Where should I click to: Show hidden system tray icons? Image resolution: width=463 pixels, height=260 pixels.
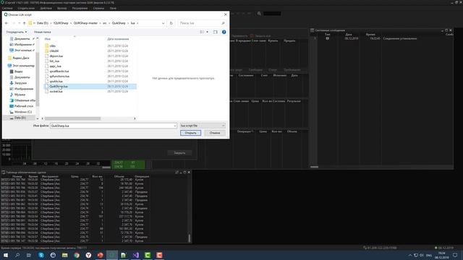[x=410, y=255]
